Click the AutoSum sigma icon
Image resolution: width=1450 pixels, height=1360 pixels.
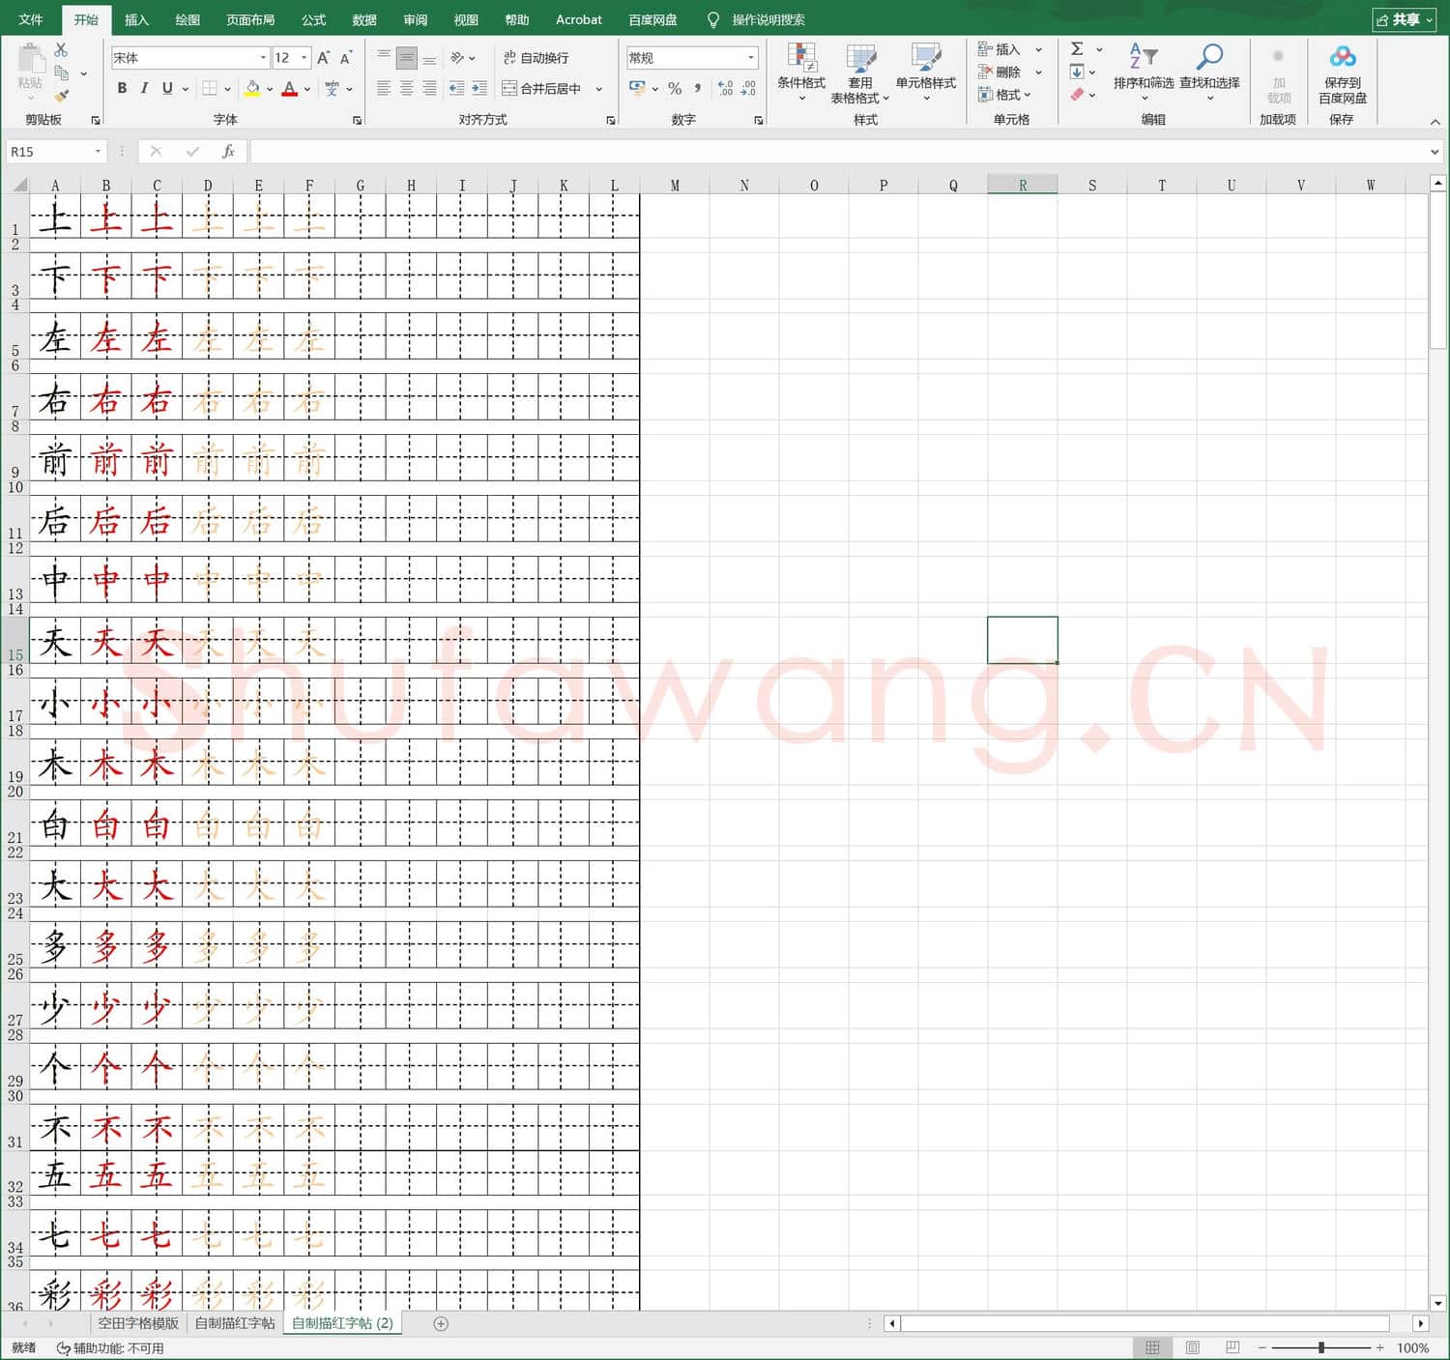pyautogui.click(x=1077, y=48)
